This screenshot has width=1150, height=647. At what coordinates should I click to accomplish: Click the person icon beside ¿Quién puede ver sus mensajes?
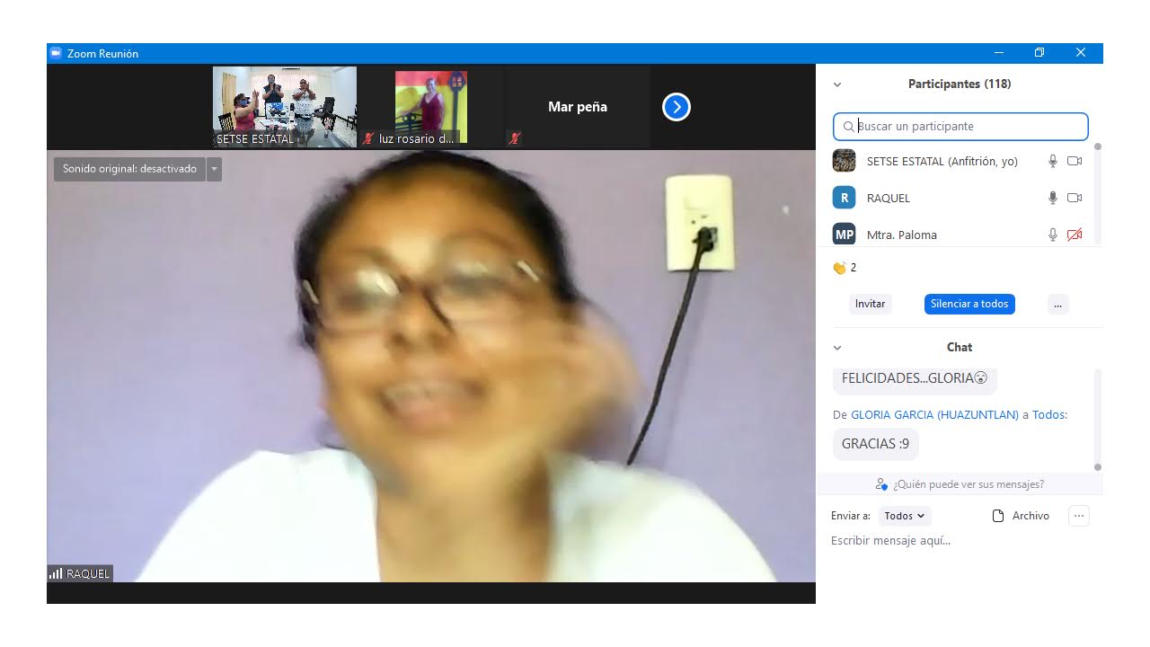point(881,484)
